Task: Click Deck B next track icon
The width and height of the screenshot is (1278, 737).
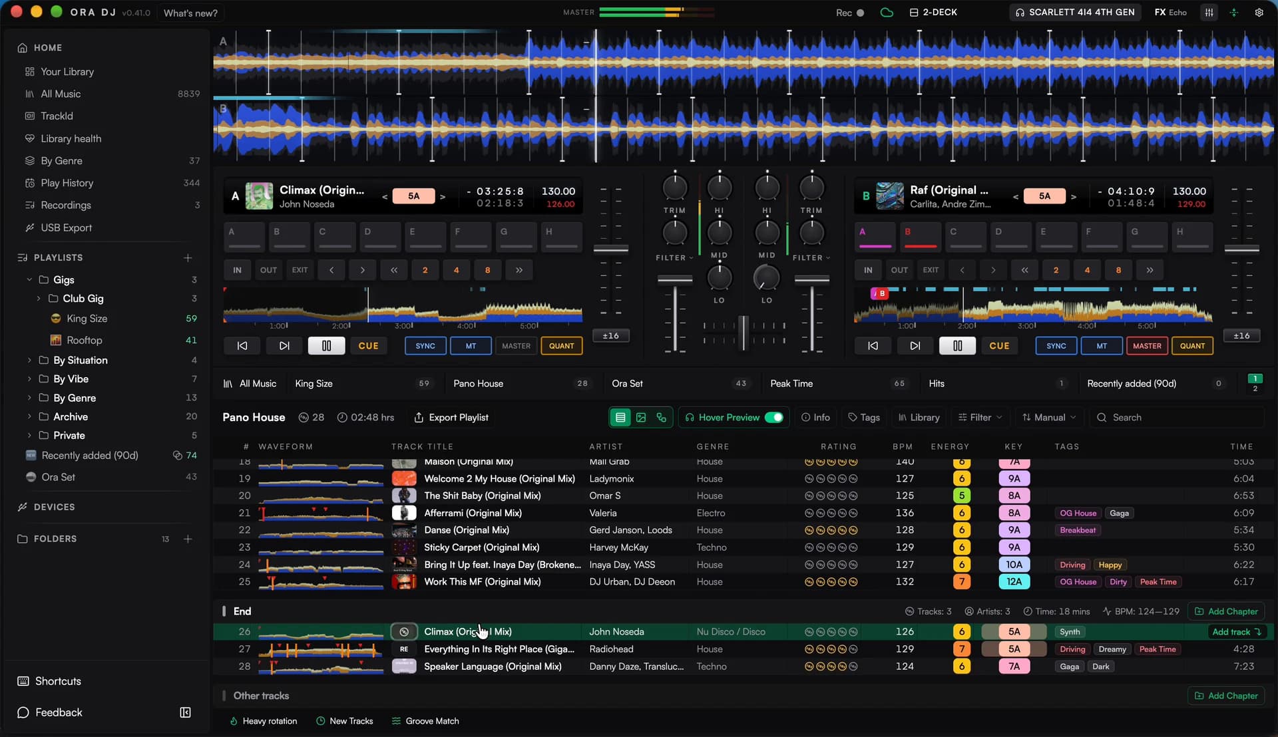Action: (915, 346)
